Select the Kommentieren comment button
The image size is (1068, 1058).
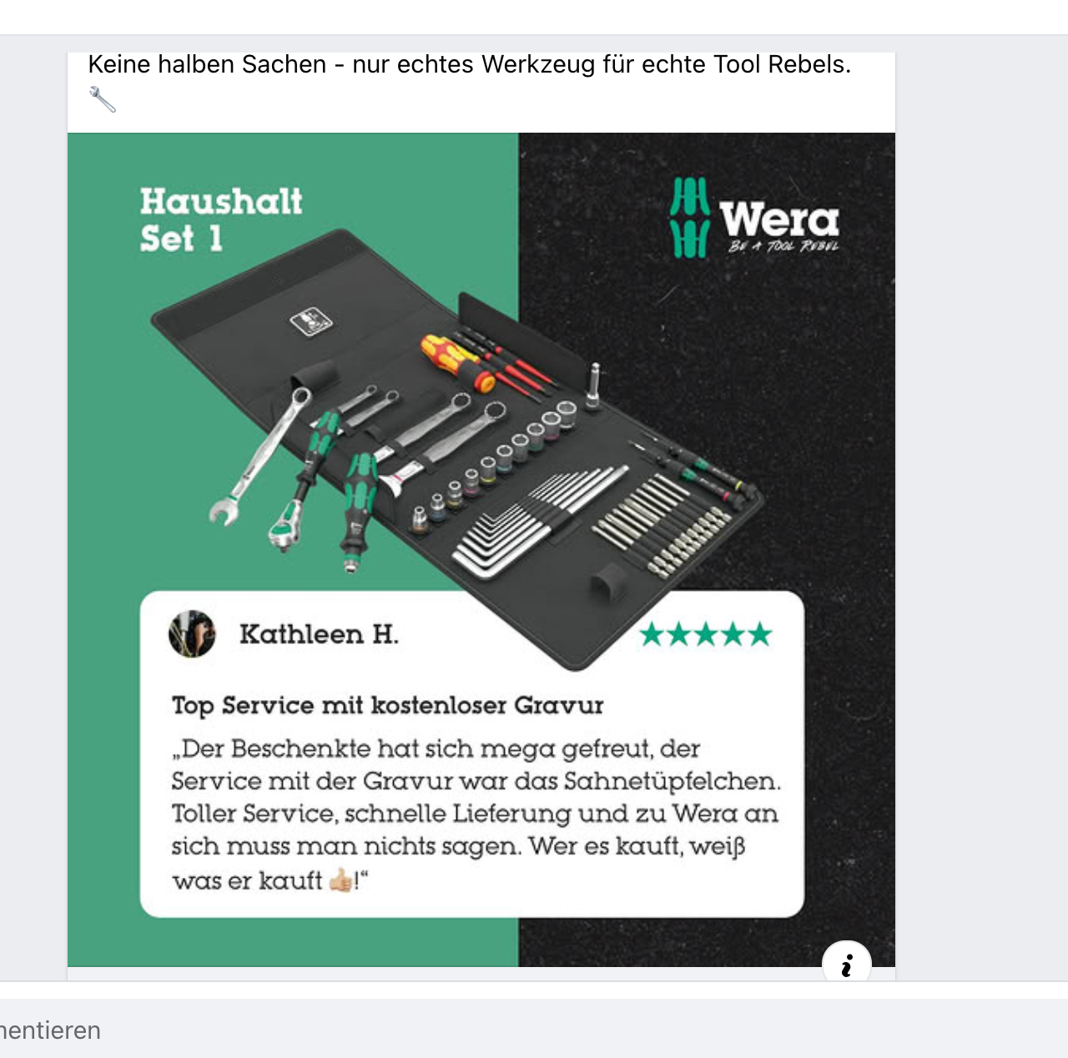coord(50,1030)
